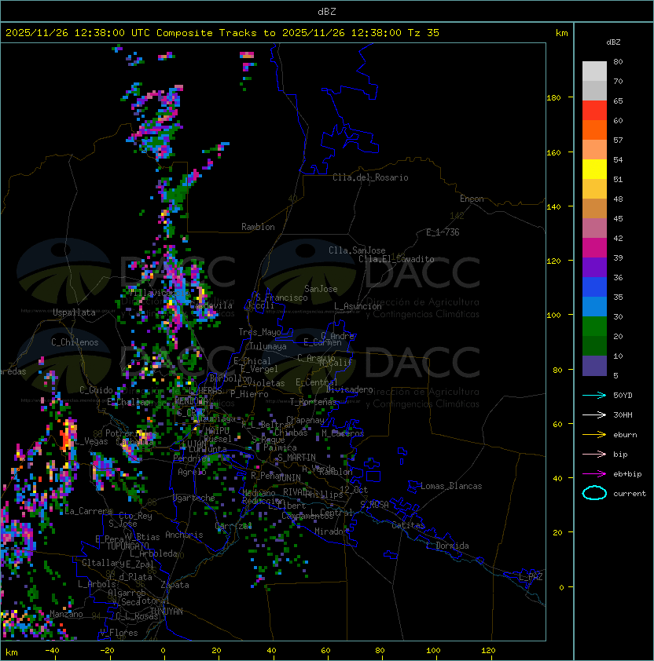Click the Carrizal map label
Screen dimensions: 654x661
(233, 526)
